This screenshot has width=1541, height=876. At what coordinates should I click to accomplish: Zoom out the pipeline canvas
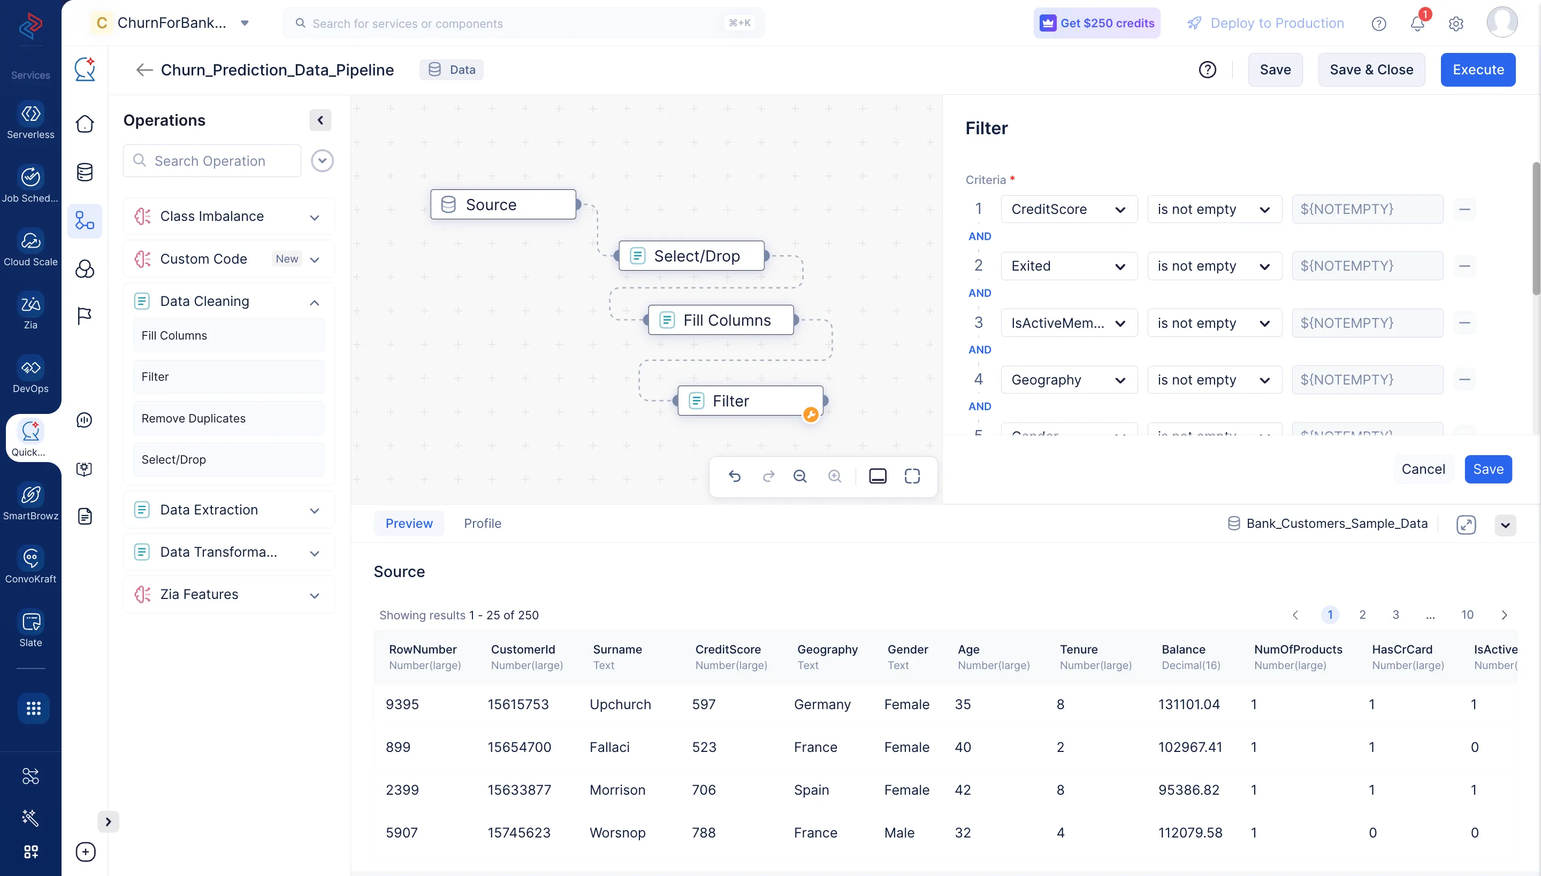pos(800,475)
